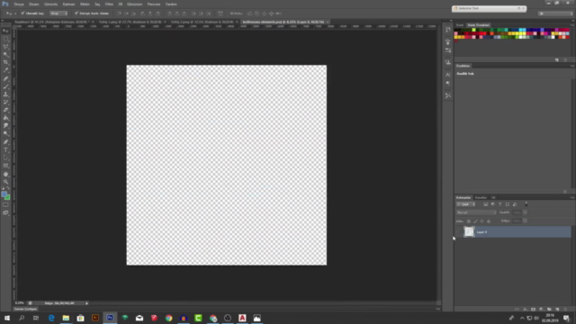The width and height of the screenshot is (576, 324).
Task: Open the Normal blend mode dropdown
Action: pos(476,212)
